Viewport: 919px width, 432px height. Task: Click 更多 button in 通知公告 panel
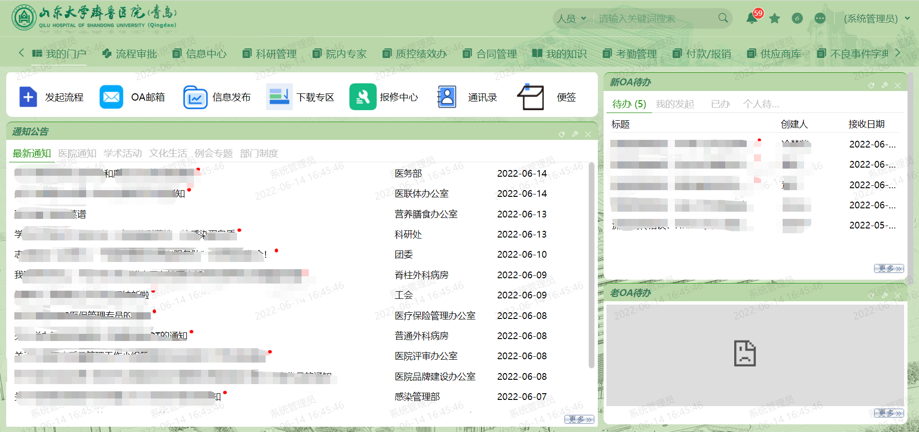point(579,420)
